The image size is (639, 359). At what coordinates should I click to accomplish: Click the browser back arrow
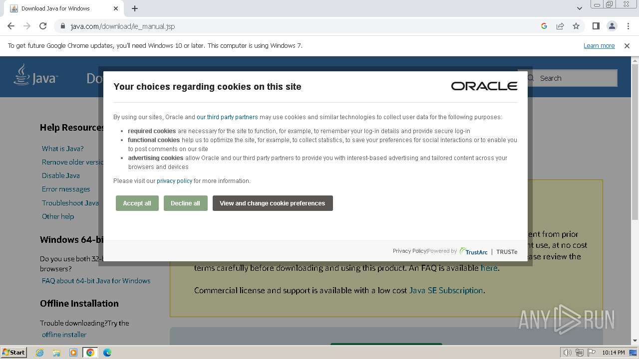[11, 26]
